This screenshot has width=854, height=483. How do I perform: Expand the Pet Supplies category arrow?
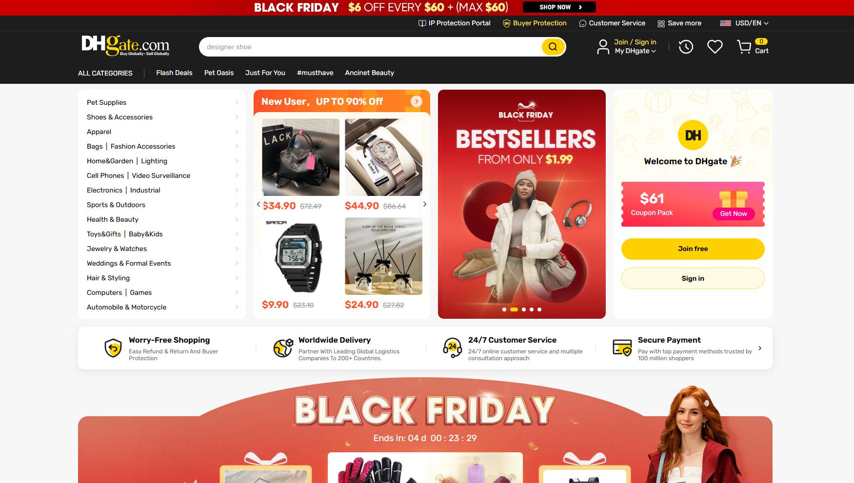(x=237, y=102)
